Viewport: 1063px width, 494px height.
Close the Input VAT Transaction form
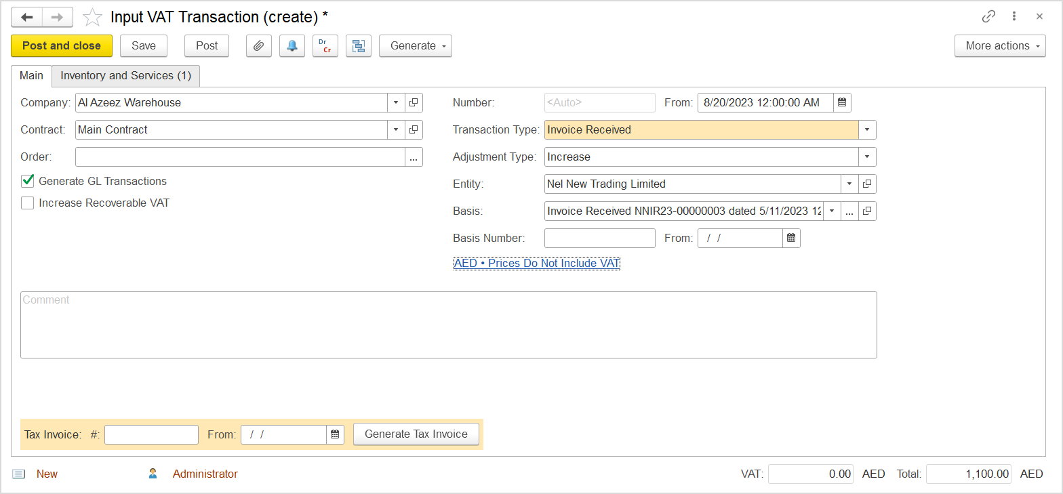tap(1039, 17)
